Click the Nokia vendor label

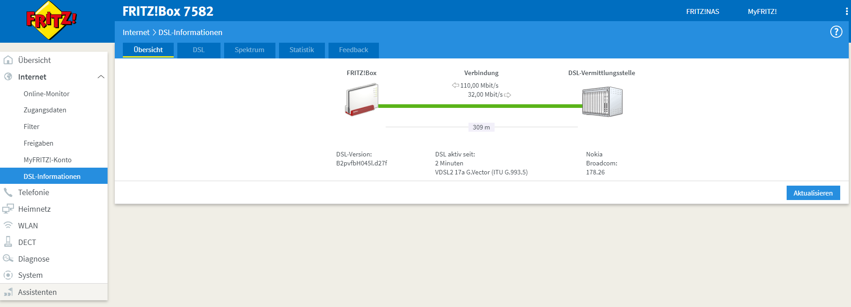pyautogui.click(x=594, y=154)
